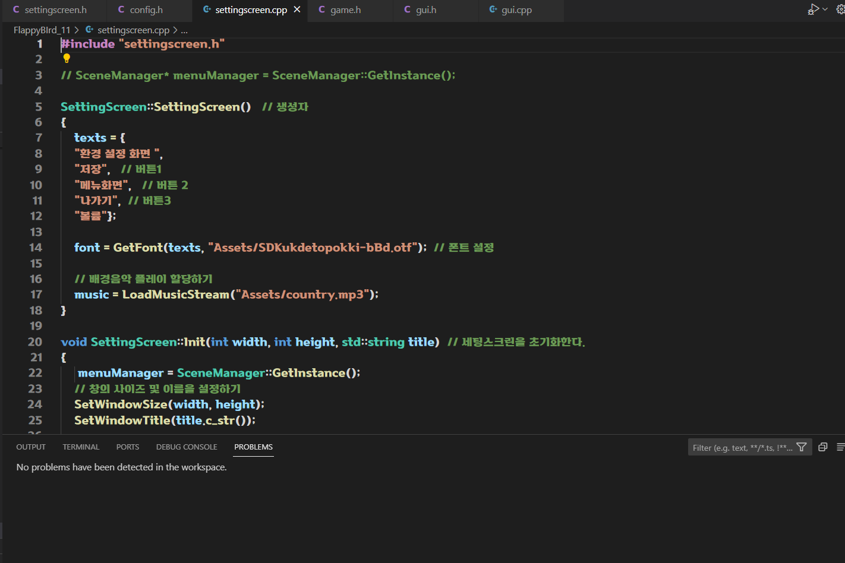Click the commented SceneManager line 3
This screenshot has width=845, height=563.
tap(258, 75)
